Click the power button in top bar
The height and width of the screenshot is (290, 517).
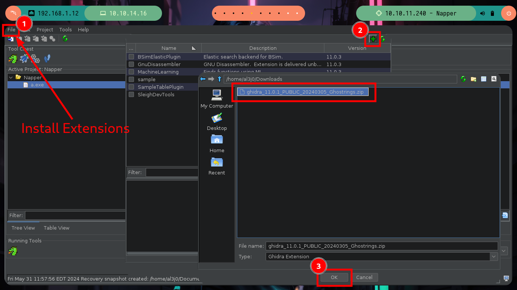[508, 13]
